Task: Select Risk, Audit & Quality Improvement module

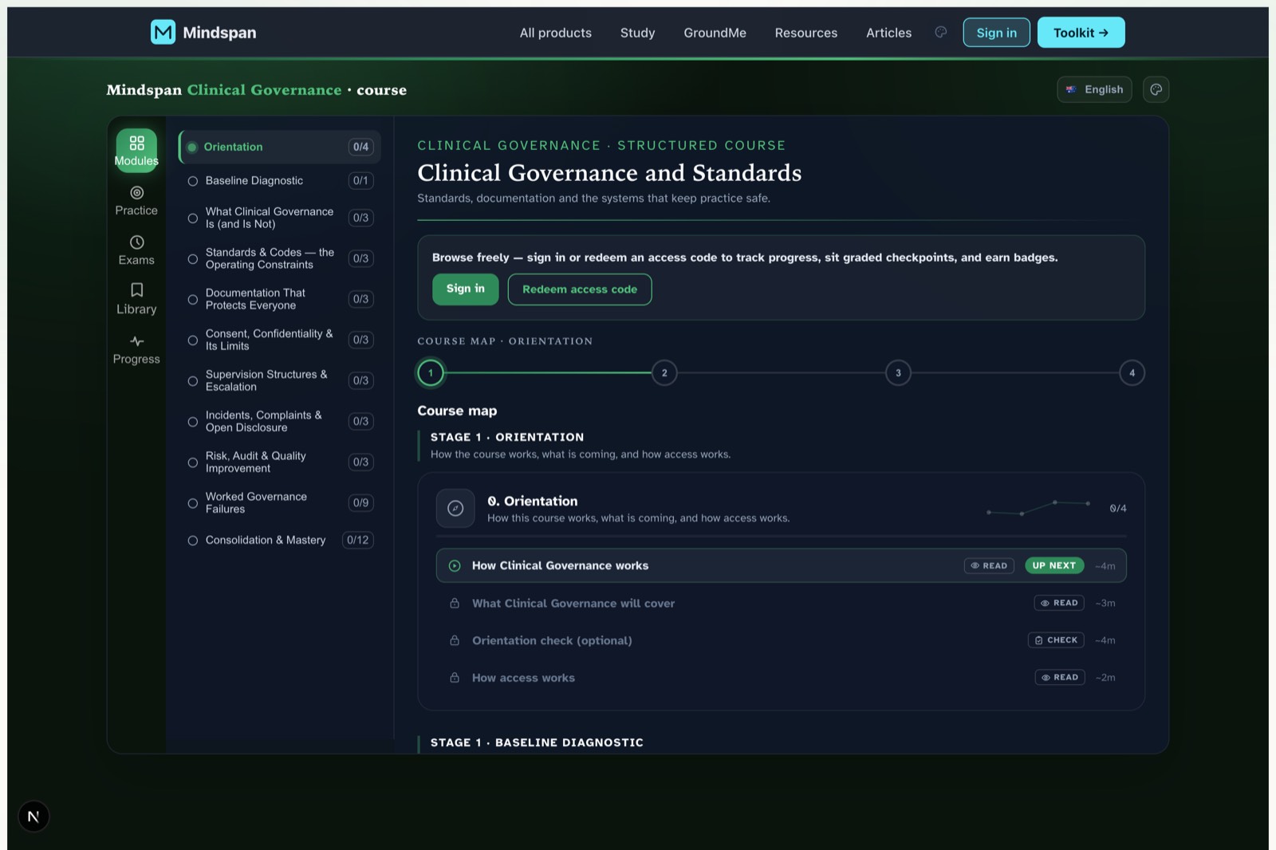Action: click(280, 462)
